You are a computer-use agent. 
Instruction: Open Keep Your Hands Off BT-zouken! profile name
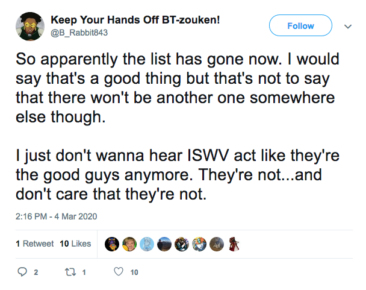(x=135, y=20)
